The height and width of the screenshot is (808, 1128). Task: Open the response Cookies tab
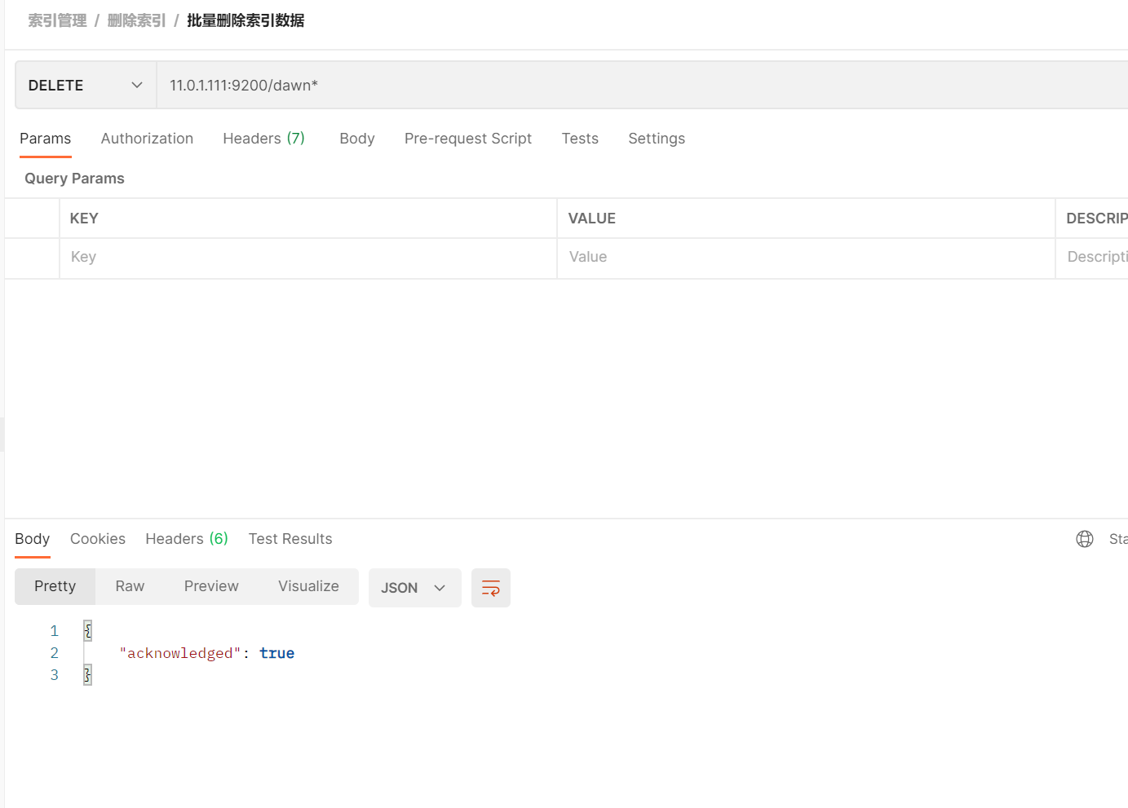click(98, 539)
